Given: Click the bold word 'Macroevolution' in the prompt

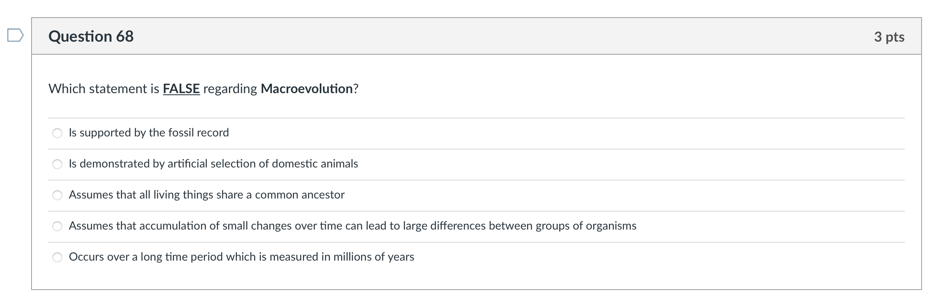Looking at the screenshot, I should (x=307, y=89).
